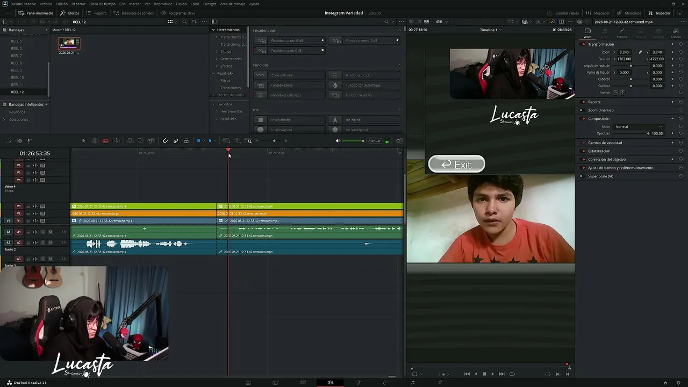Toggle Recorte section enable switch
Viewport: 688px width, 387px height.
(x=583, y=102)
